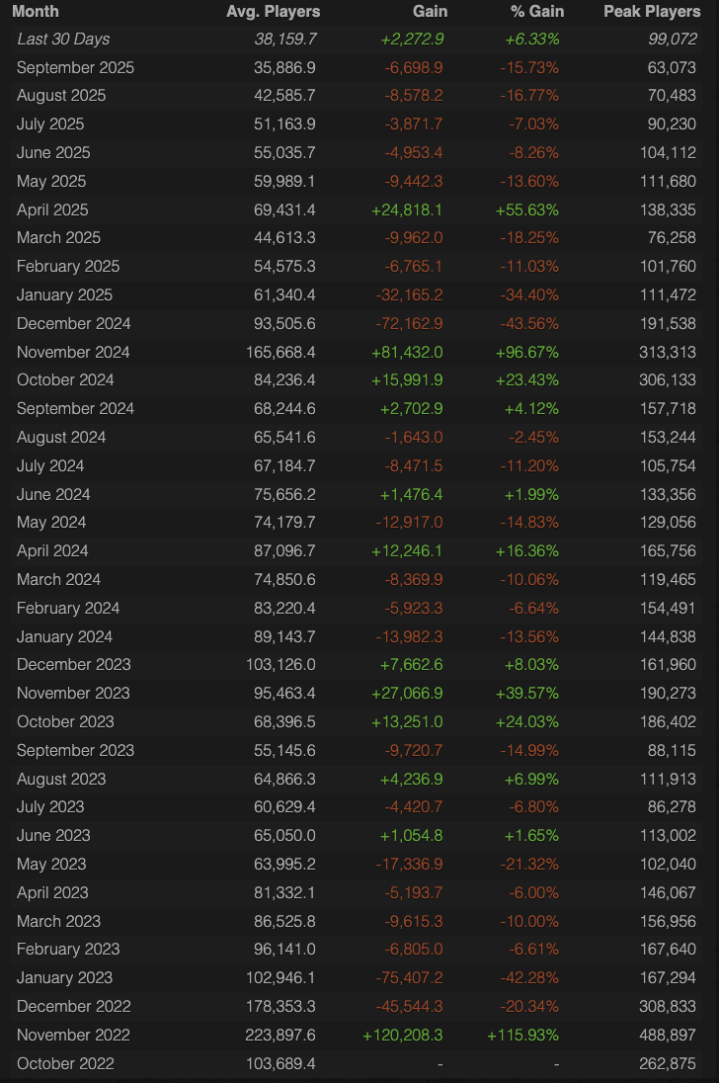
Task: Click the 38,159.7 average players value
Action: coord(285,40)
